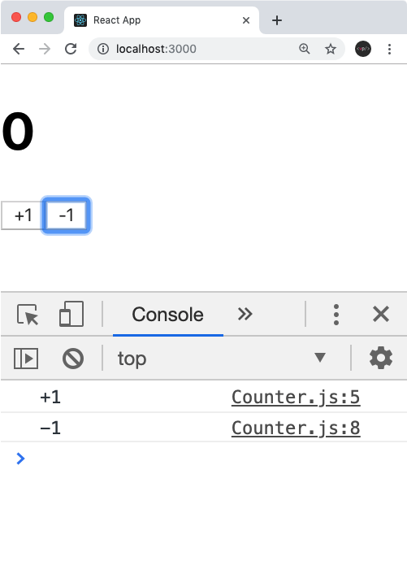Open the Counter.js:5 source link
Screen dimensions: 407x561
[296, 397]
